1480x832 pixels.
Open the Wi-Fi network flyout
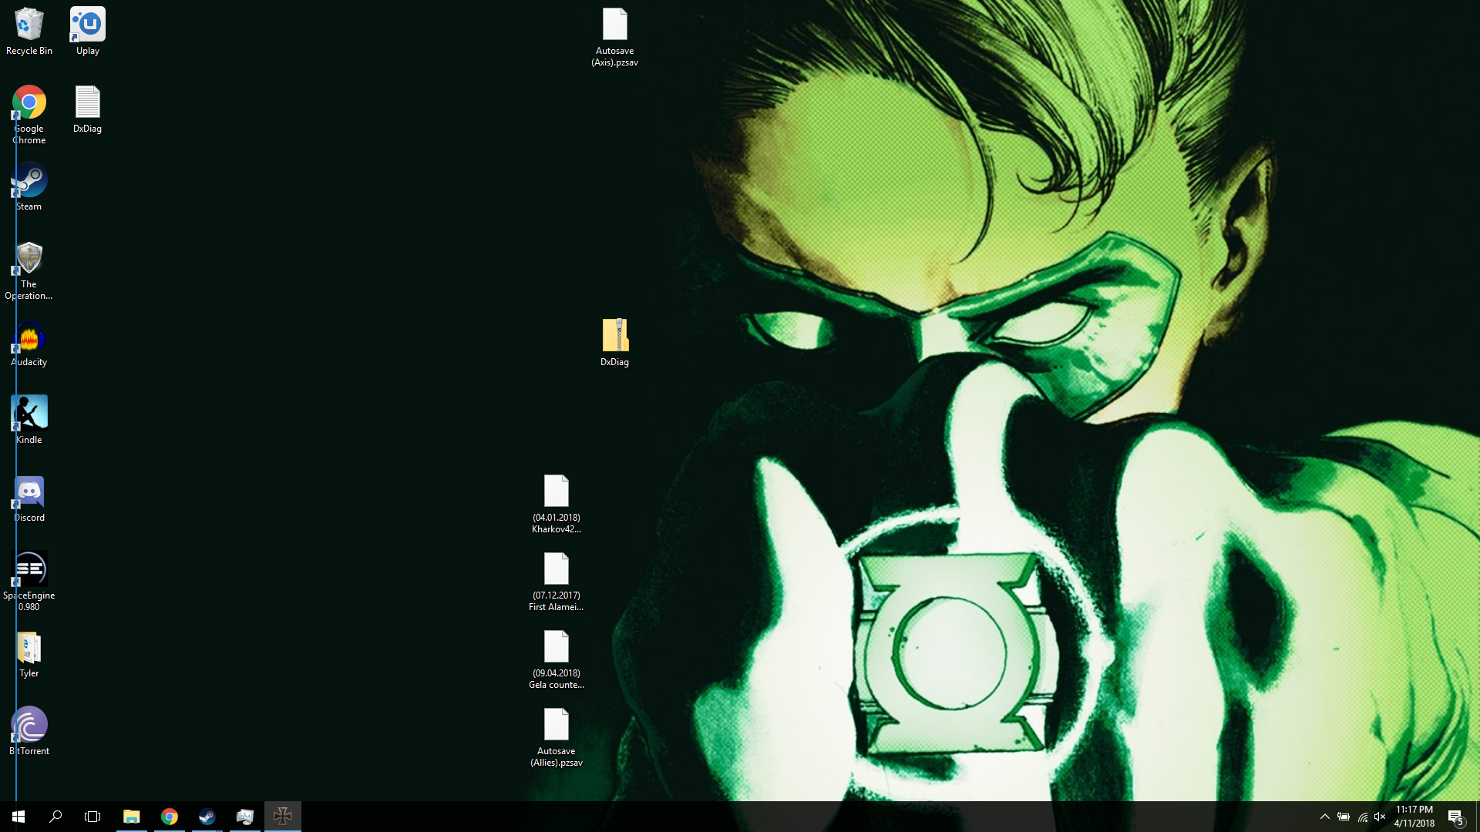coord(1362,817)
